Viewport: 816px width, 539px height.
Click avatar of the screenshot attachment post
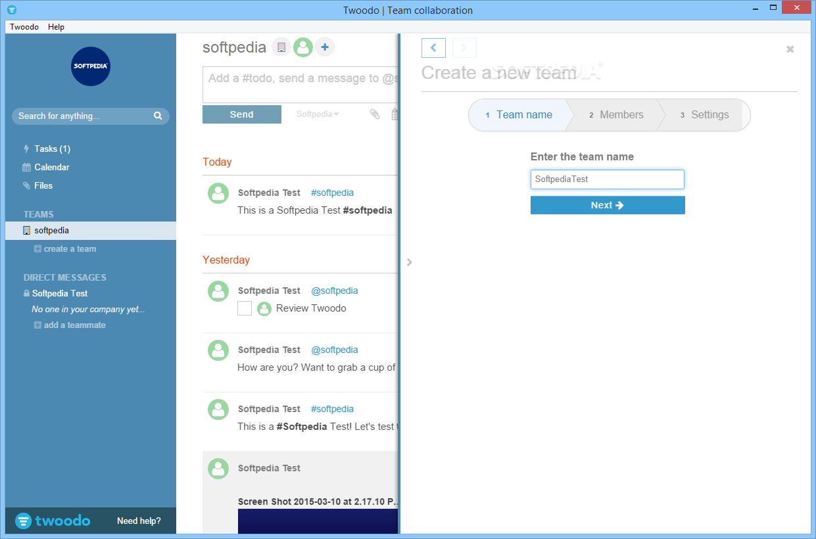(x=218, y=469)
